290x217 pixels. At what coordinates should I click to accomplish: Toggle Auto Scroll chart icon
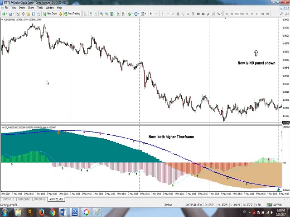118,14
